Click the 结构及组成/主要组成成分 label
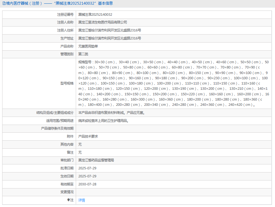275x207 pixels. point(55,113)
